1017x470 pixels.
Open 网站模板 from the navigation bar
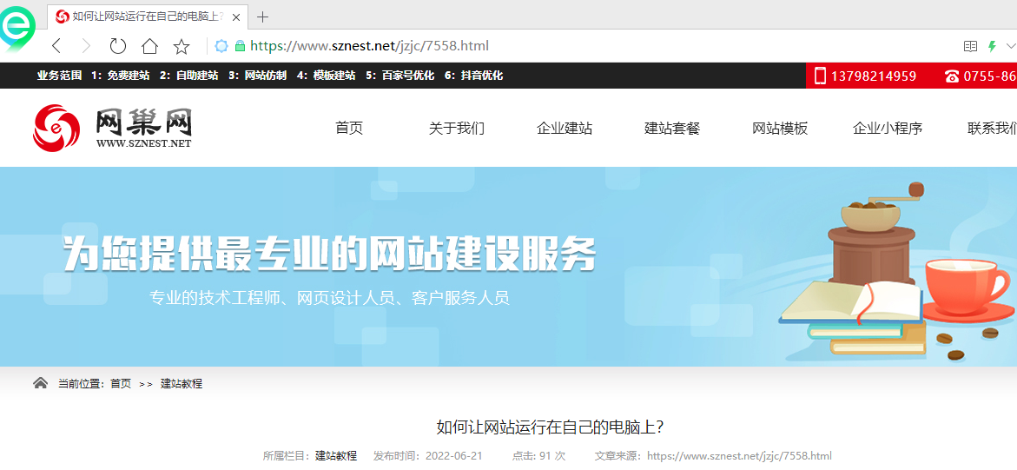(780, 129)
